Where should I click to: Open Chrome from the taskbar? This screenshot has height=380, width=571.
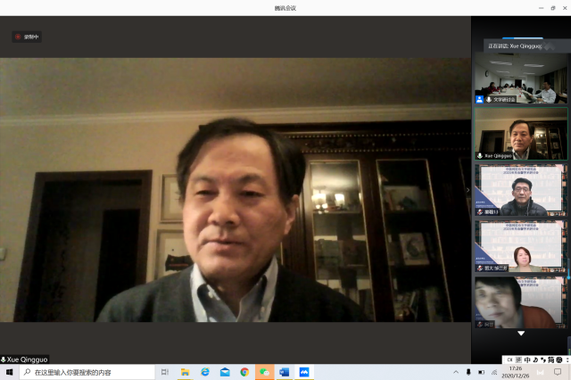pyautogui.click(x=244, y=372)
